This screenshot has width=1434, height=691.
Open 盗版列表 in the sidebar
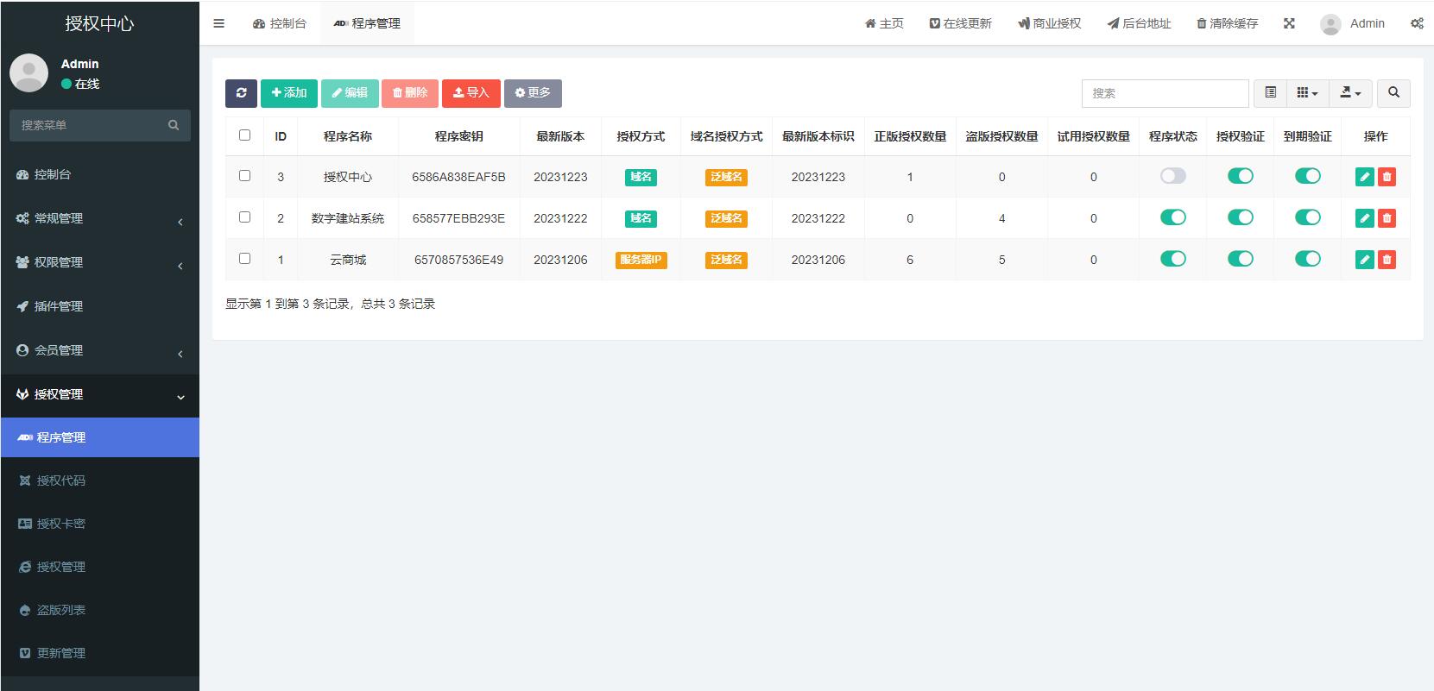pyautogui.click(x=100, y=610)
